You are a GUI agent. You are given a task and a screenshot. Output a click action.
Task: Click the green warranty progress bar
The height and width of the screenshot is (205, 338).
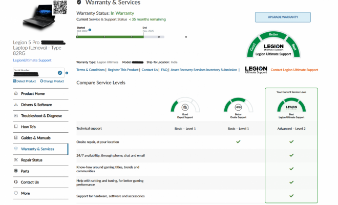point(110,37)
